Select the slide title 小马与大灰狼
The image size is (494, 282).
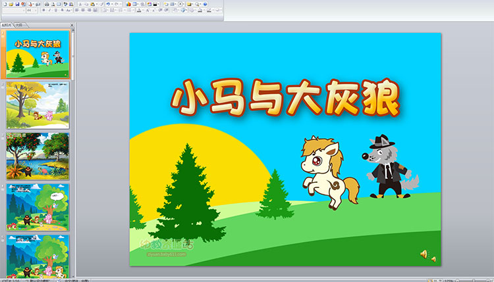[285, 97]
